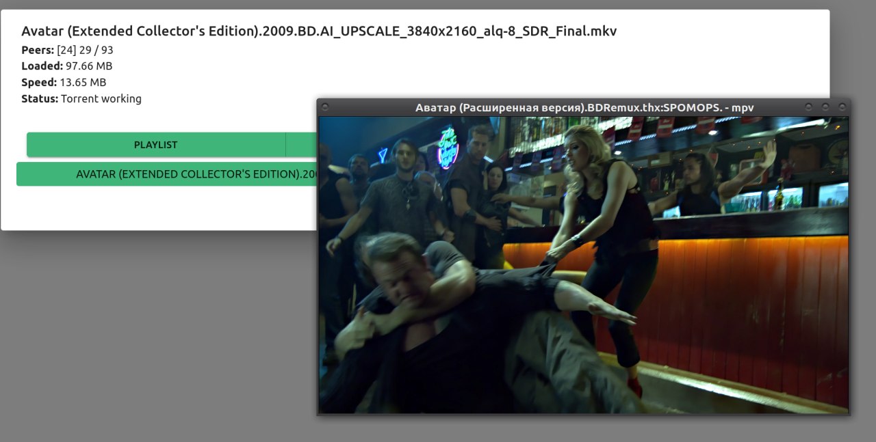Minimize the mpv player window
Image resolution: width=876 pixels, height=442 pixels.
pyautogui.click(x=809, y=107)
